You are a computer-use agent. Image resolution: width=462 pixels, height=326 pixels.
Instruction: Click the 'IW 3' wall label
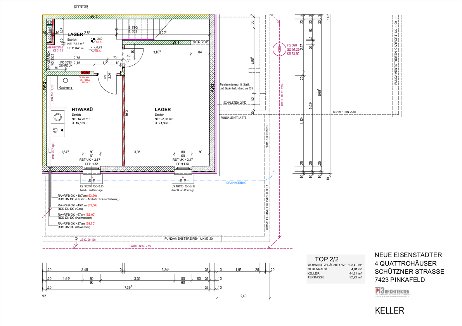click(x=126, y=113)
